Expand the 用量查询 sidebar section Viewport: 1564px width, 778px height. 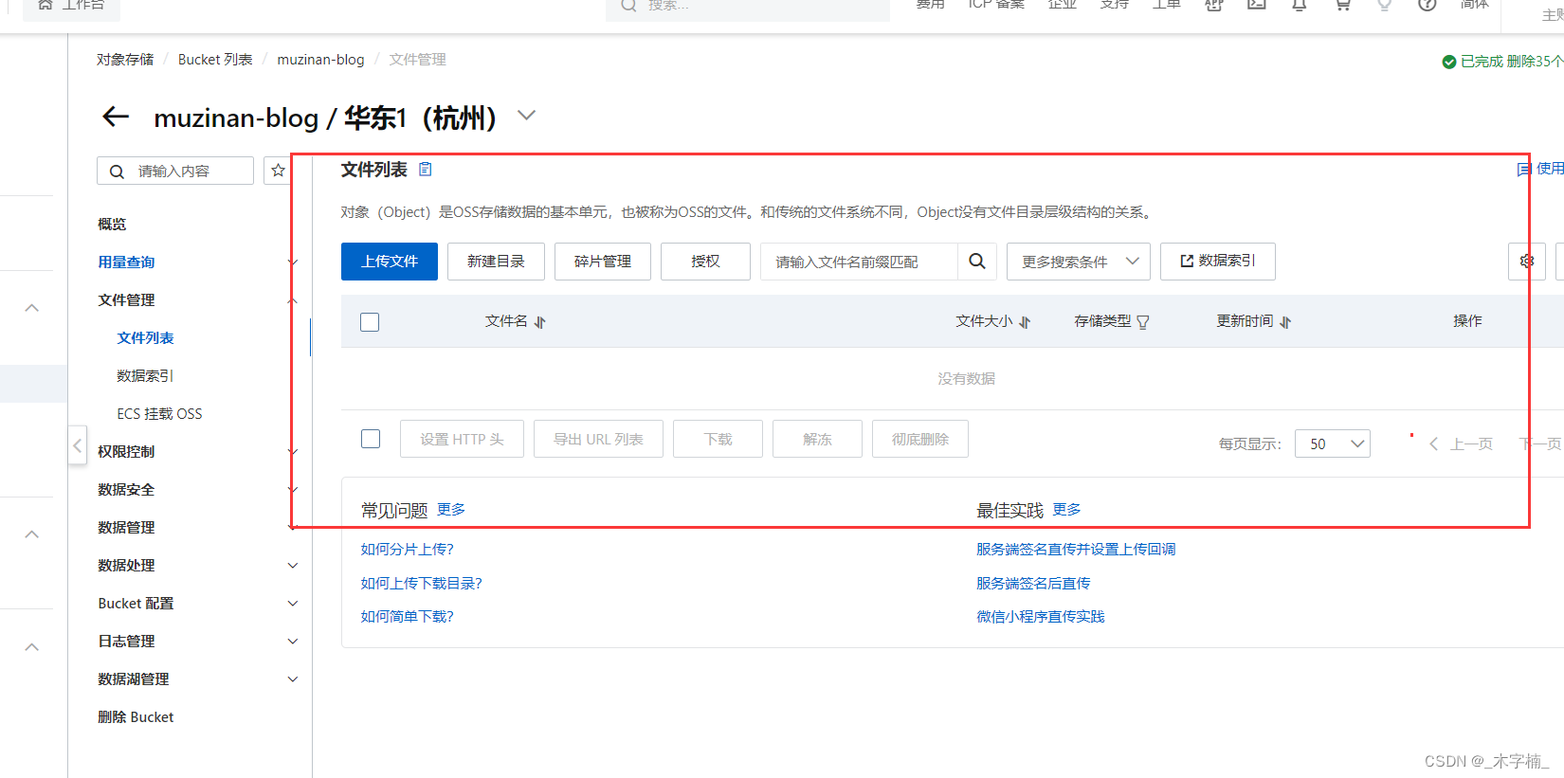point(293,262)
